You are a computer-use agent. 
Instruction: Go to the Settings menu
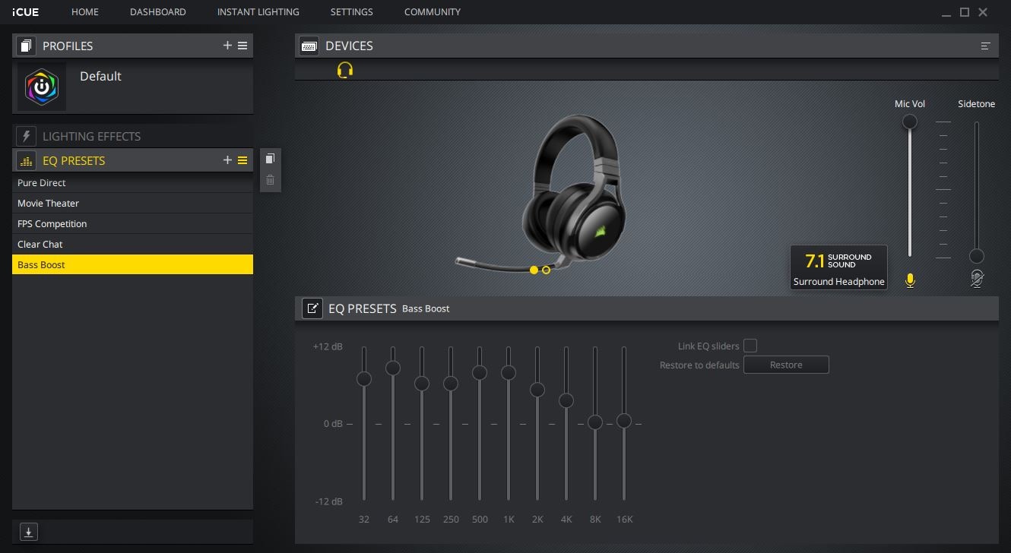point(351,12)
